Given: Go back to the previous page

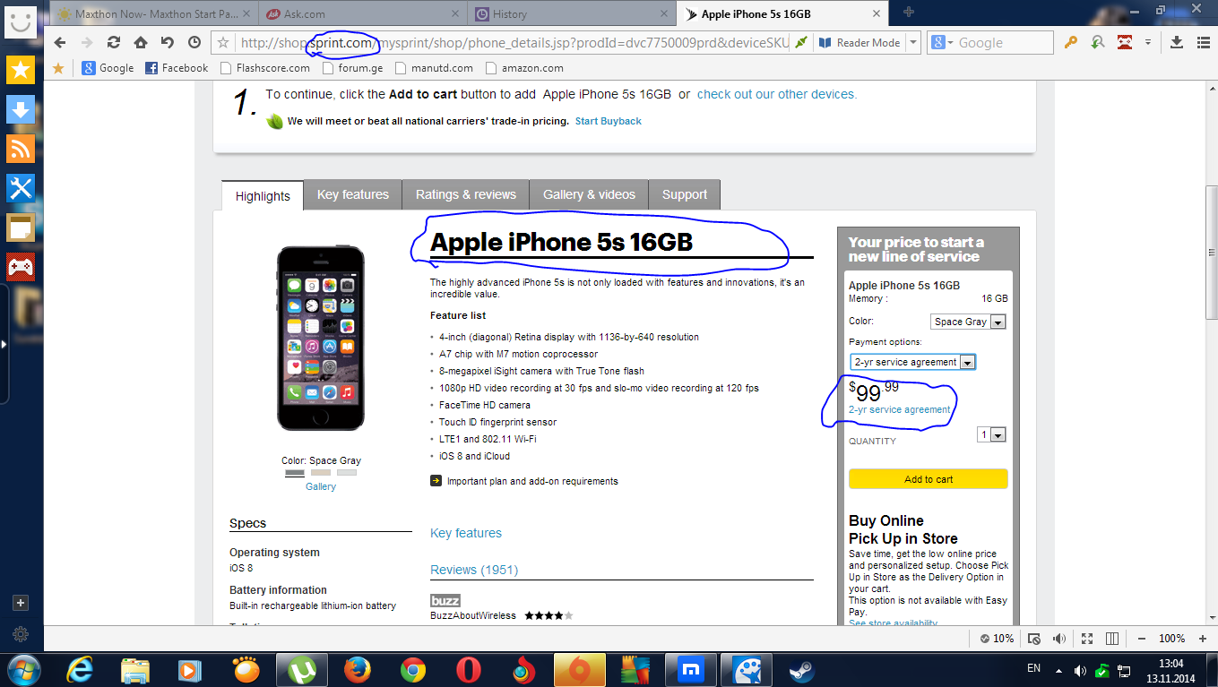Looking at the screenshot, I should (60, 42).
